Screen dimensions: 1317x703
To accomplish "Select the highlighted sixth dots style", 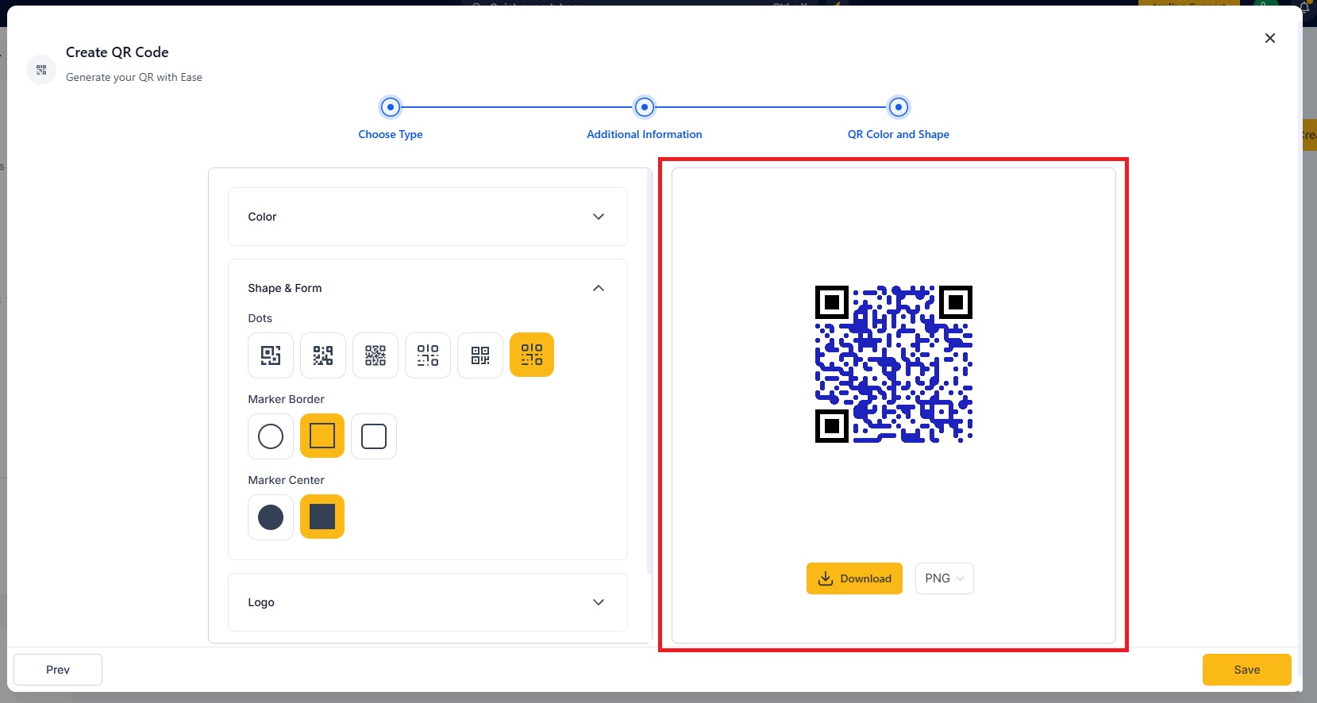I will 532,355.
